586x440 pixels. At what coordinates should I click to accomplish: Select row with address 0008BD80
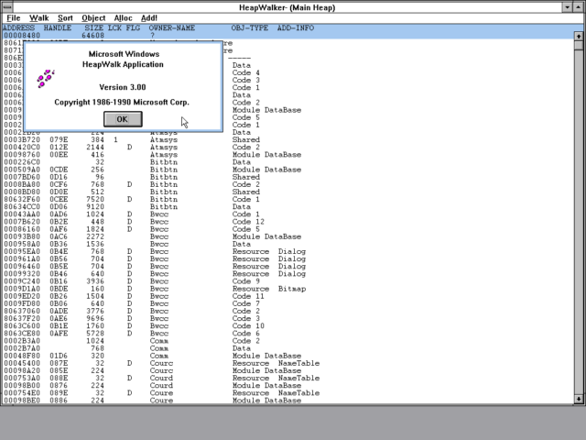point(288,192)
